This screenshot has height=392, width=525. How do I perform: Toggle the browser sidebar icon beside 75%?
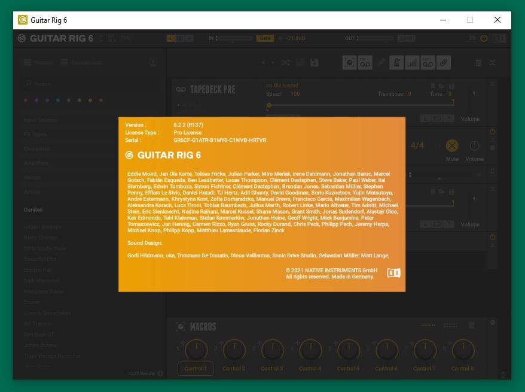point(112,38)
